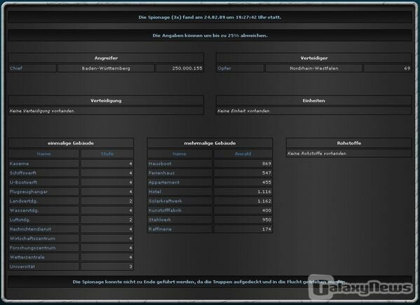The width and height of the screenshot is (420, 305).
Task: Click the Hotel building name
Action: 155,191
